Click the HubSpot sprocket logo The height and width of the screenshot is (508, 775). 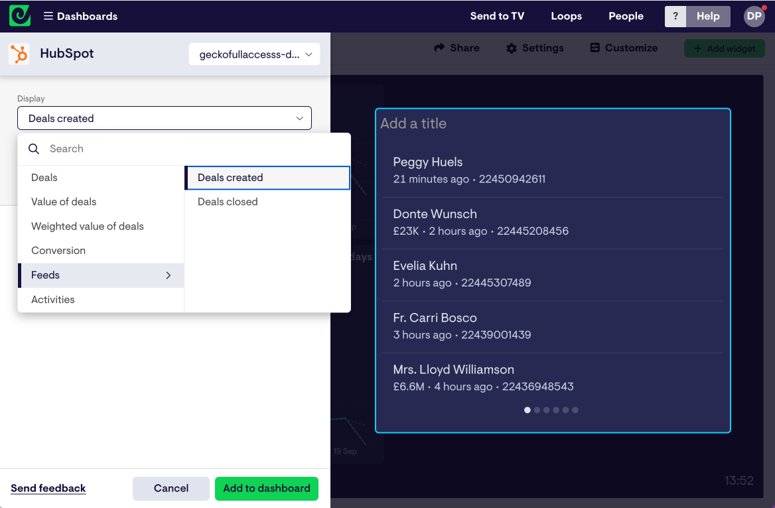click(x=19, y=54)
